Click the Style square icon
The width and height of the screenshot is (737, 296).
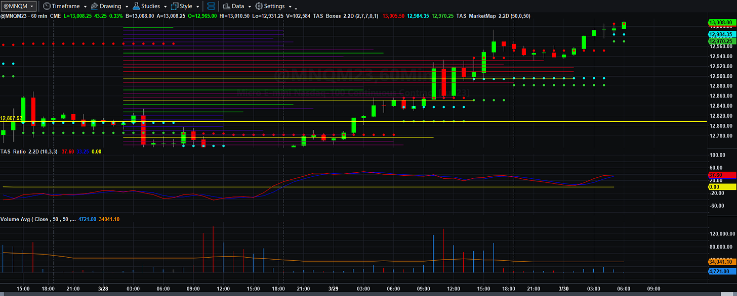click(x=175, y=6)
